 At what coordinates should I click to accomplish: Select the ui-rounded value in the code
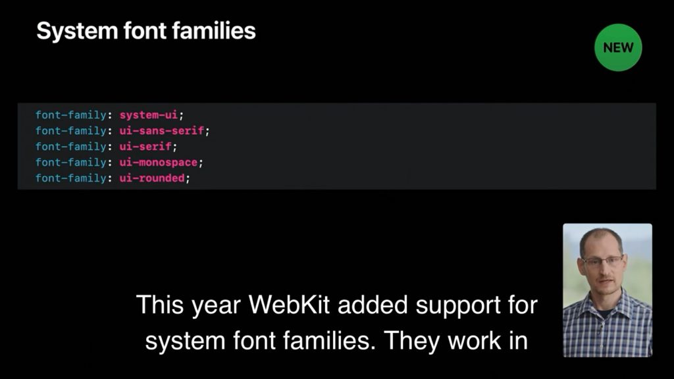[152, 178]
